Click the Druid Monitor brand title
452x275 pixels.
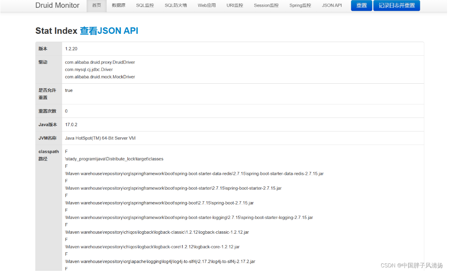tap(57, 5)
